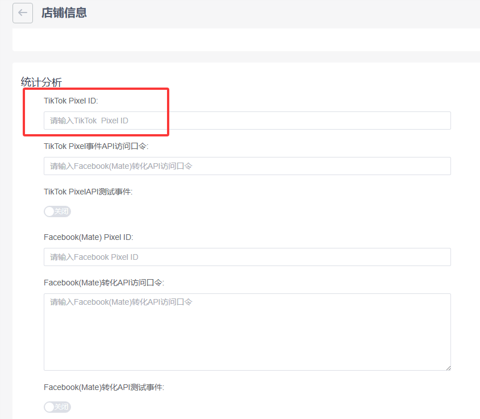Click the TikTok PixelAPI测试事件 label
The height and width of the screenshot is (419, 480).
88,192
